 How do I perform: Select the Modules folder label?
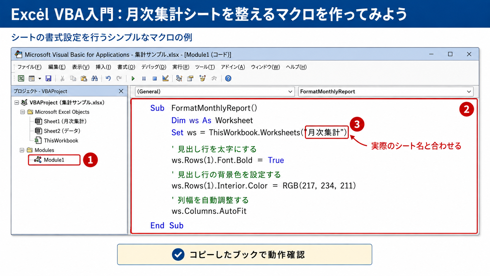point(44,150)
